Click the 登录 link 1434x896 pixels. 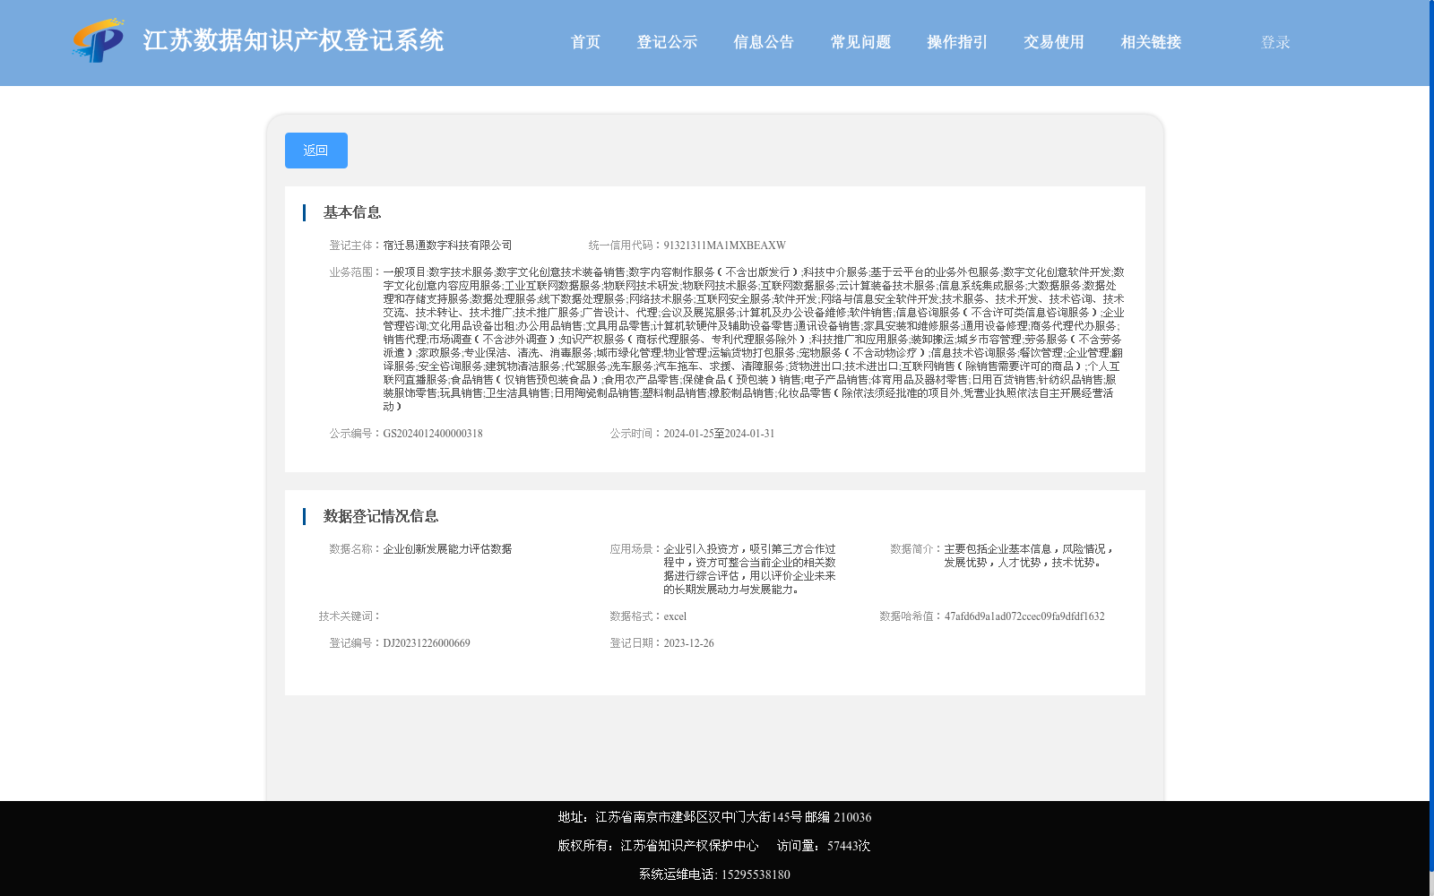tap(1275, 42)
